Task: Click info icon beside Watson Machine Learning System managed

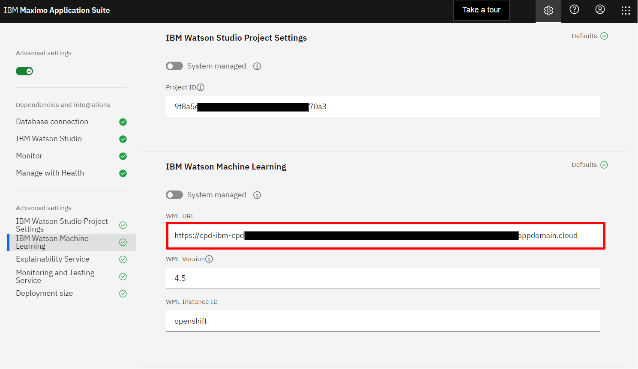Action: coord(257,195)
